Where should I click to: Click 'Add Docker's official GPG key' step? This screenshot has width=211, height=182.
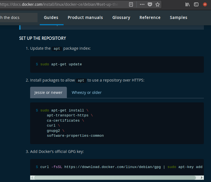tap(57, 152)
